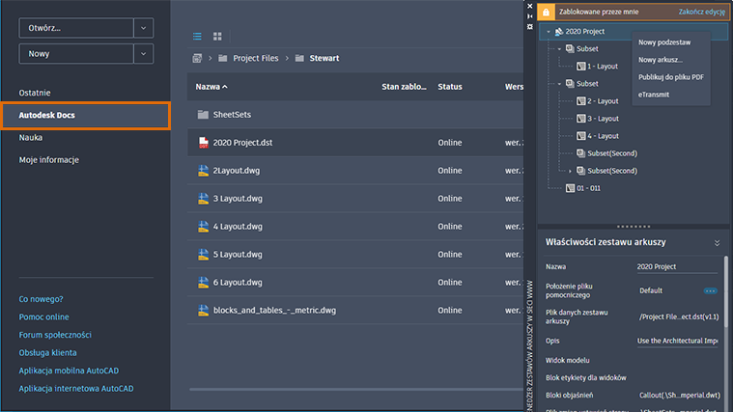
Task: Click the 2020 Project sheet set icon
Action: [x=558, y=31]
